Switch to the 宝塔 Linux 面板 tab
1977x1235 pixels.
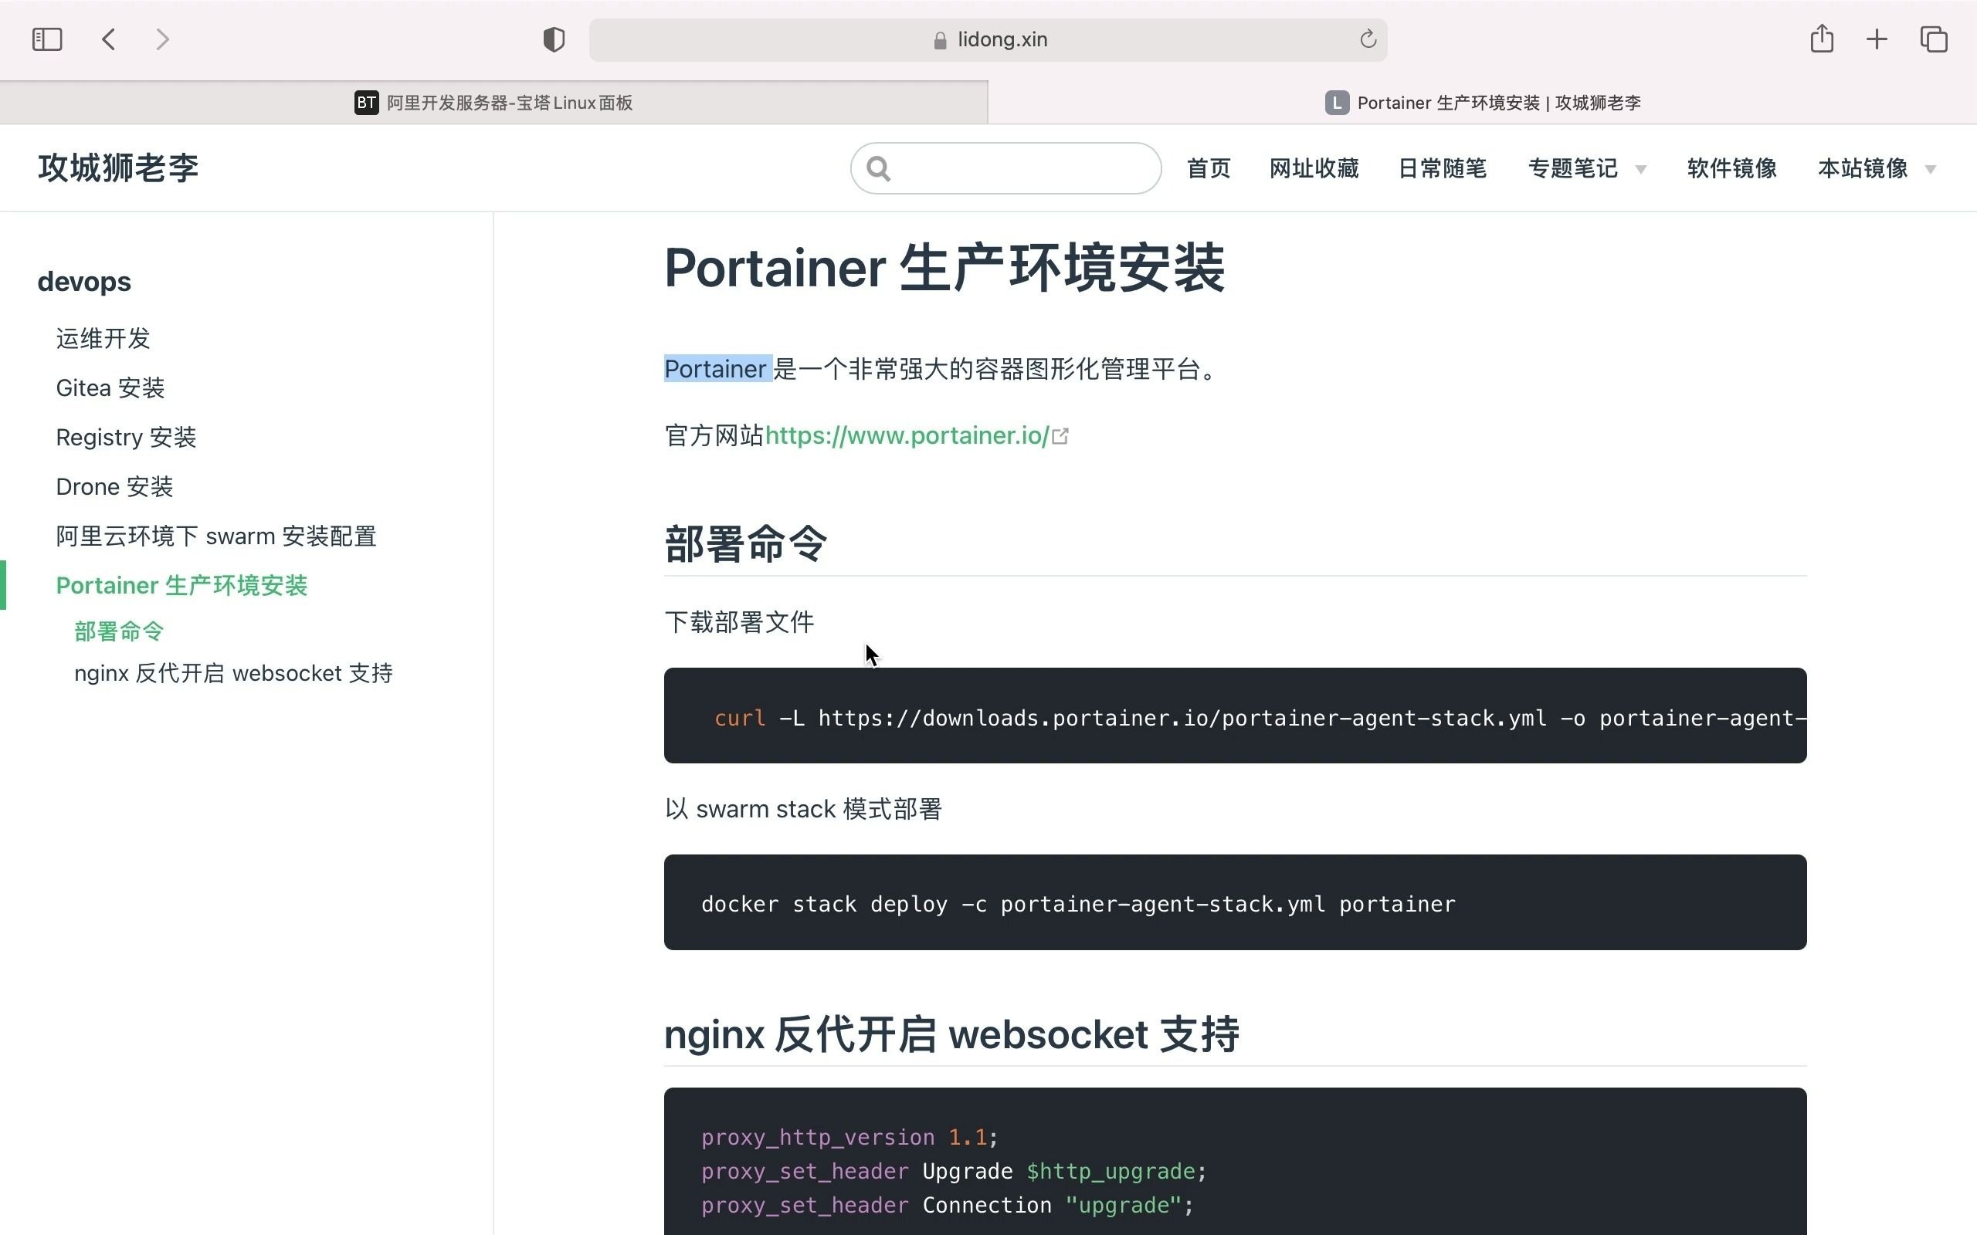(x=507, y=102)
